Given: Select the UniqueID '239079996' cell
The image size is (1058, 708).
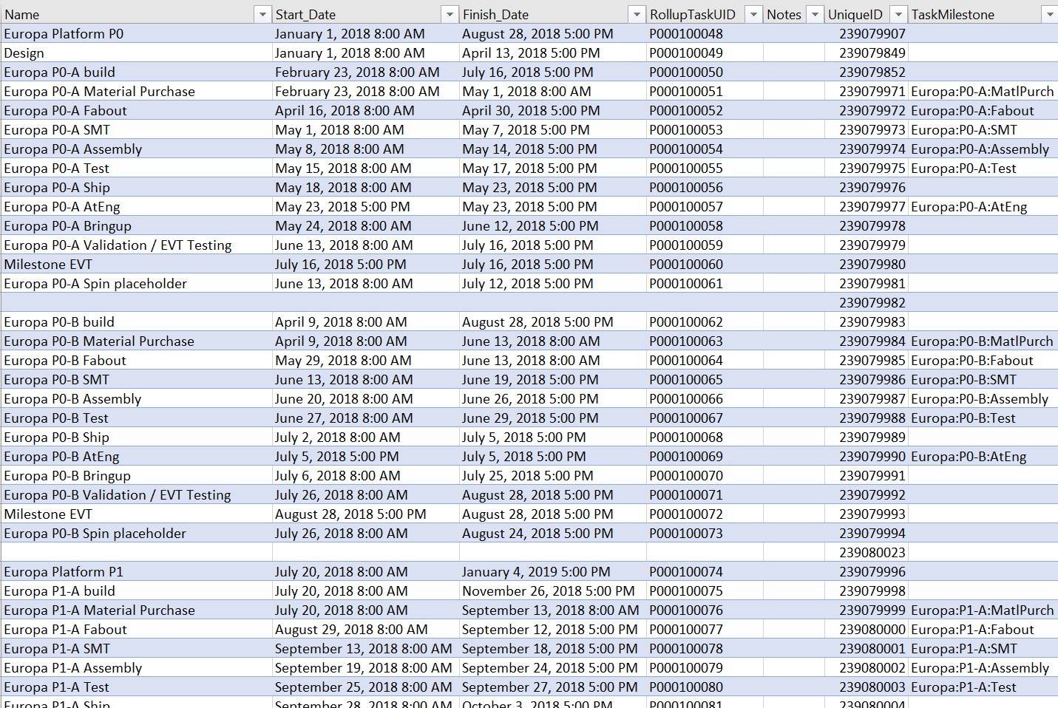Looking at the screenshot, I should (867, 571).
